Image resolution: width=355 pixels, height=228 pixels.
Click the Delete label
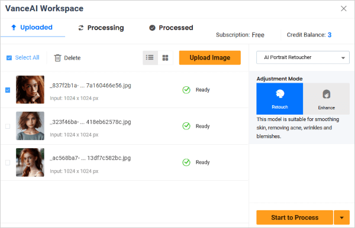pos(72,58)
